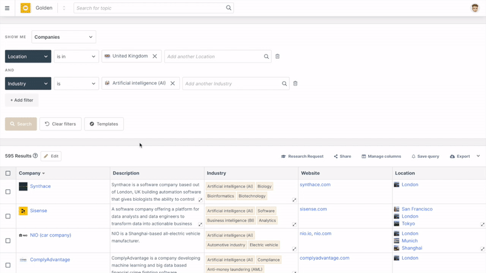Viewport: 486px width, 273px height.
Task: Delete the Location filter with trash icon
Action: point(278,56)
